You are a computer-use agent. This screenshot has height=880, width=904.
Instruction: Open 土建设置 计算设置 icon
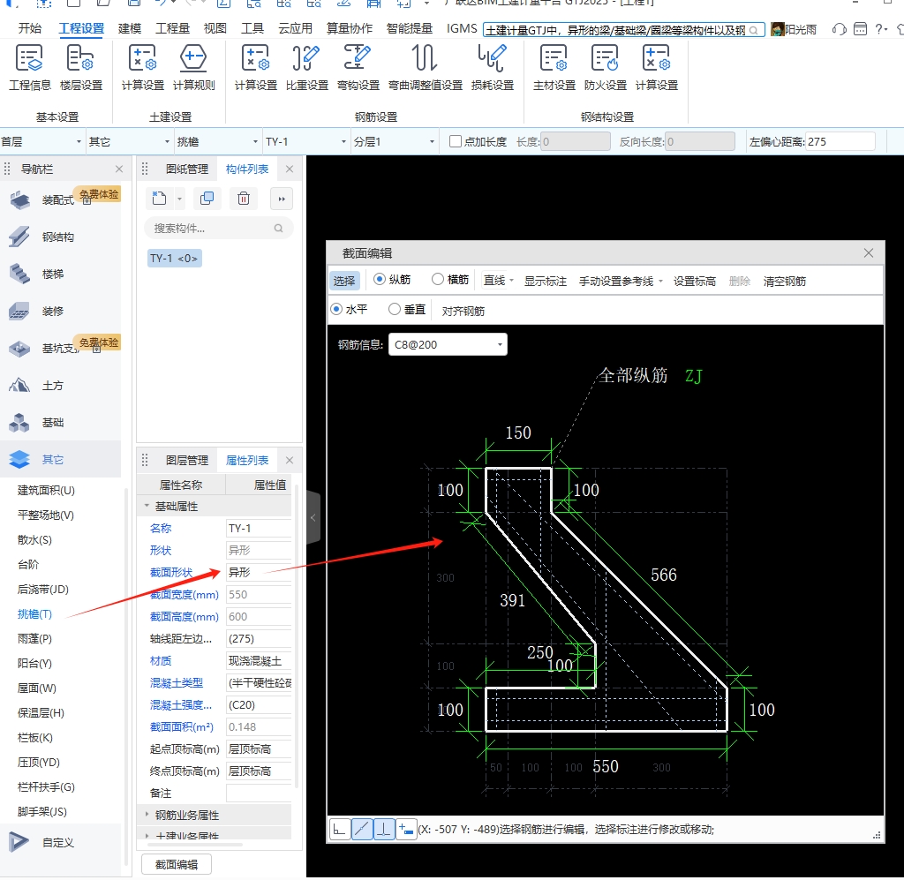click(x=142, y=68)
